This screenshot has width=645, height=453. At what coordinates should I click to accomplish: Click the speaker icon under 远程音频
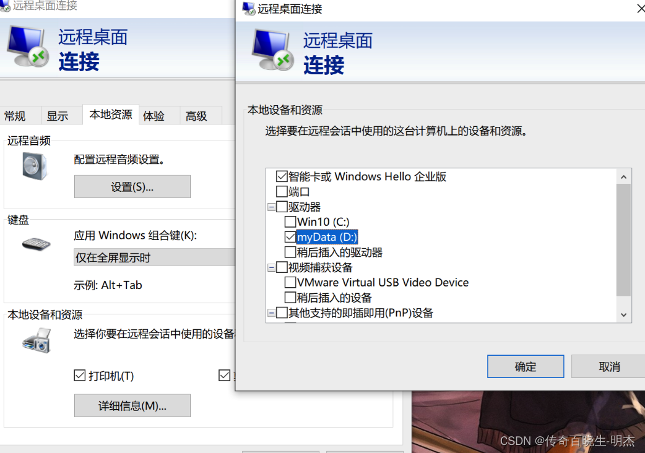(35, 166)
